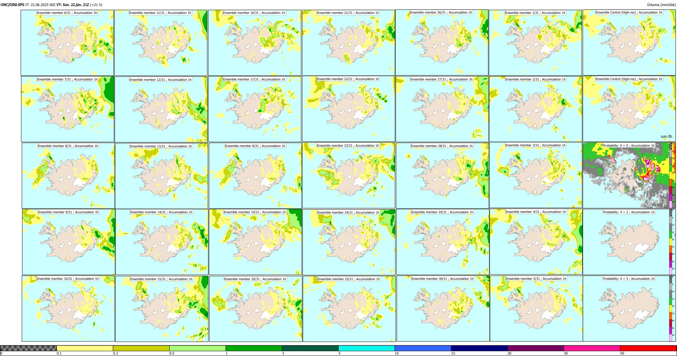Open the Ensemble member 17/31 map
This screenshot has height=356, width=677.
[254, 109]
